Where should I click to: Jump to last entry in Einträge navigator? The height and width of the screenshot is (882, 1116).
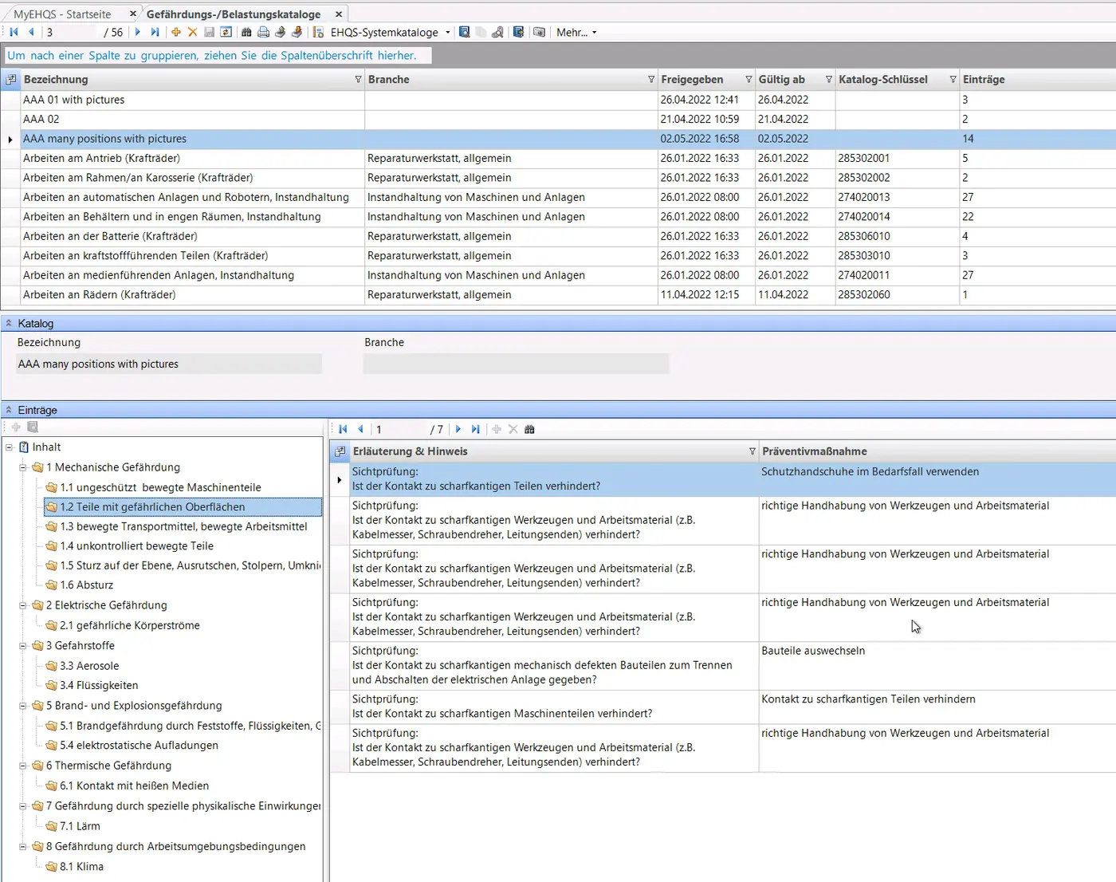pos(476,429)
